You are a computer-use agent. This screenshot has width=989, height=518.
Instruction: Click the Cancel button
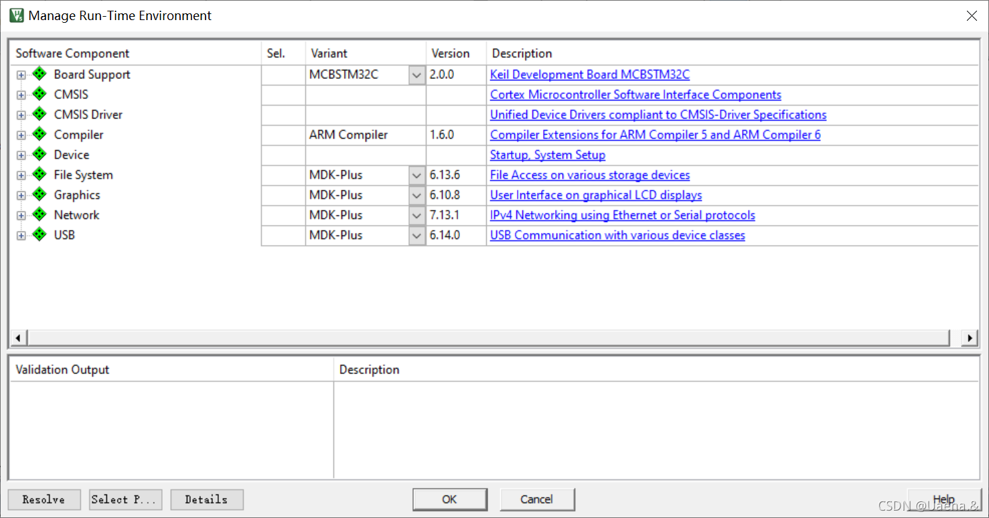tap(537, 499)
